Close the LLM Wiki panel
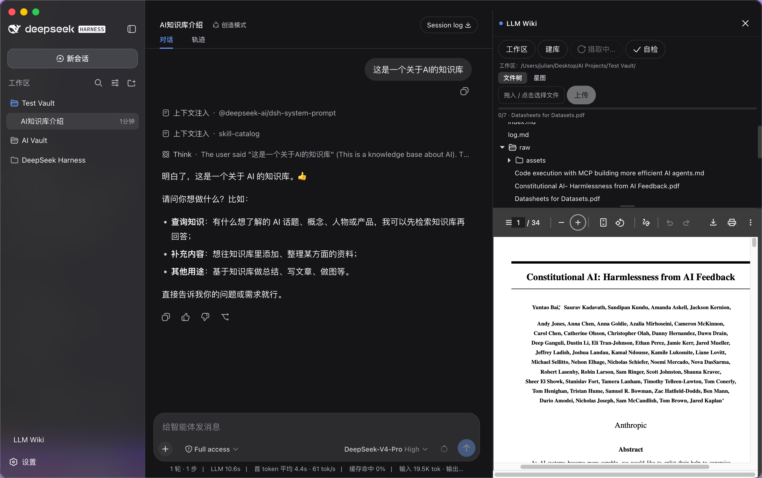Screen dimensions: 762x478 click(x=745, y=23)
